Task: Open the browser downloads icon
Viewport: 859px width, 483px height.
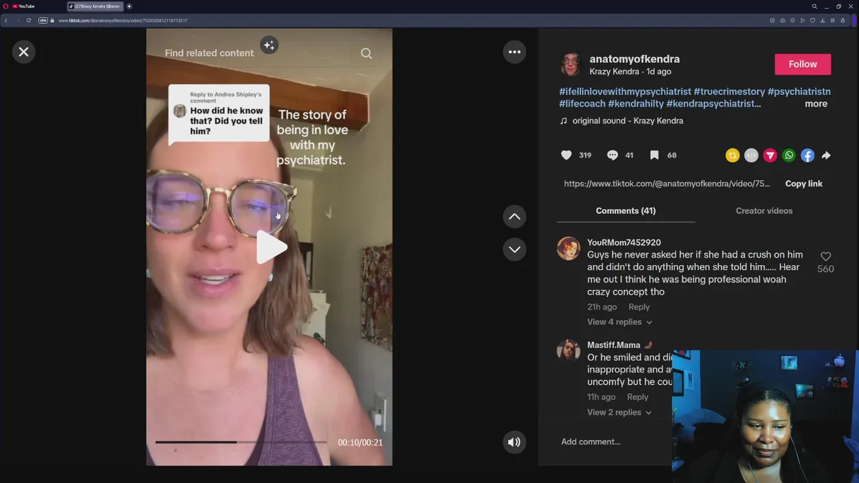Action: click(x=823, y=20)
